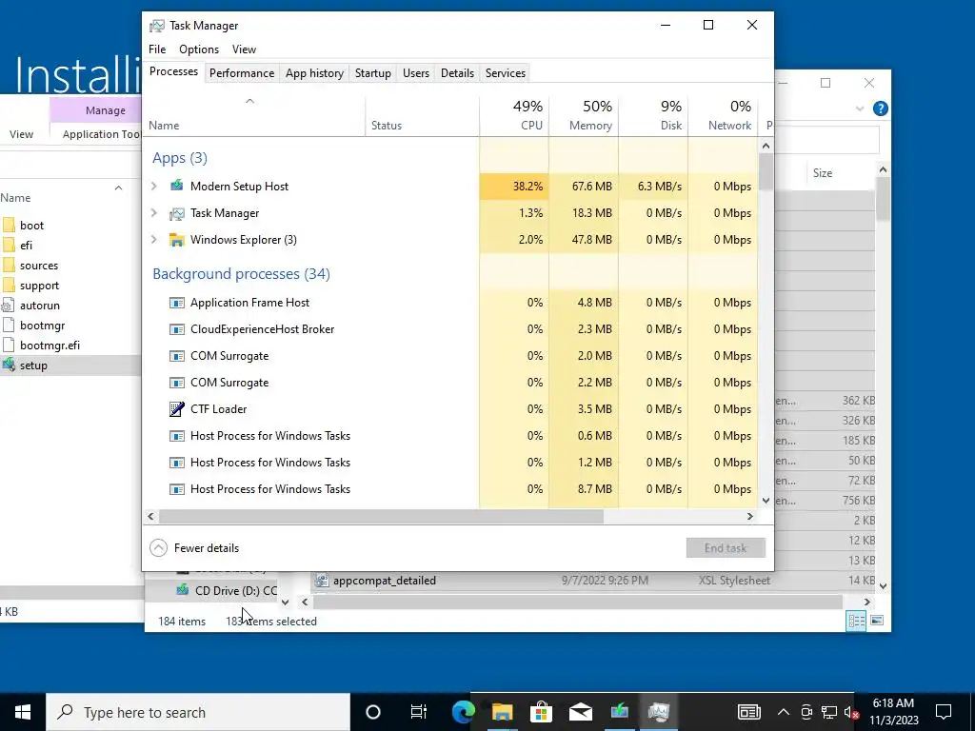Image resolution: width=975 pixels, height=731 pixels.
Task: Click the taskbar search box
Action: click(x=198, y=712)
